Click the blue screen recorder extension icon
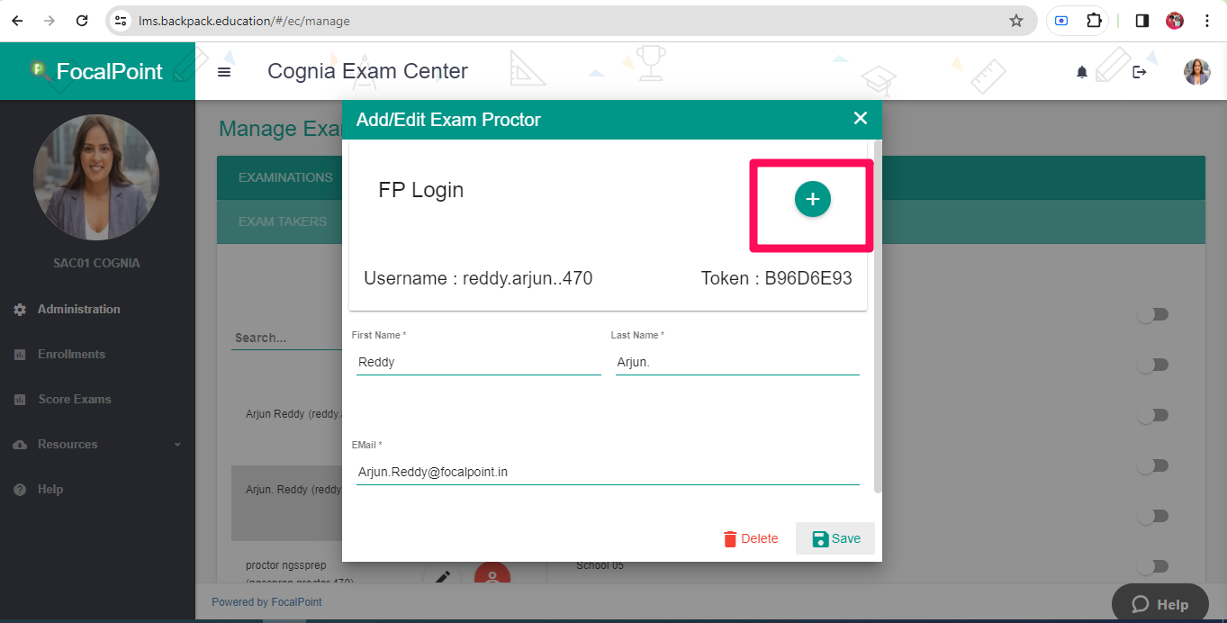1227x623 pixels. coord(1061,21)
